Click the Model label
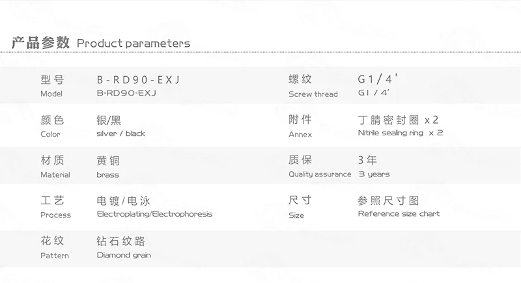 point(51,94)
